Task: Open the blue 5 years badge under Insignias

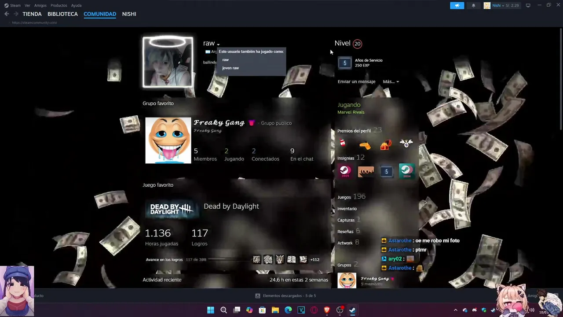Action: click(386, 171)
